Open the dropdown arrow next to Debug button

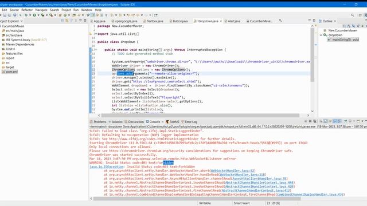(x=30, y=15)
